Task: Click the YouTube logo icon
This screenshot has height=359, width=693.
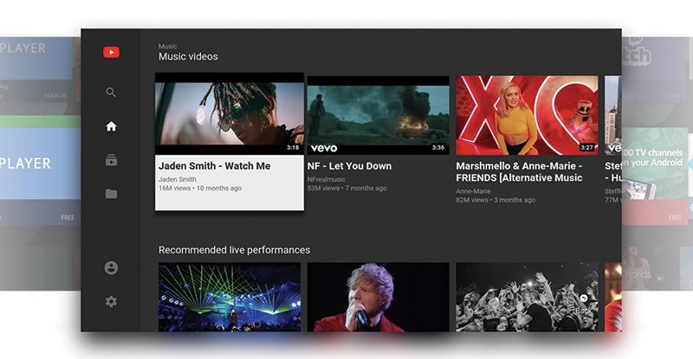Action: tap(112, 53)
